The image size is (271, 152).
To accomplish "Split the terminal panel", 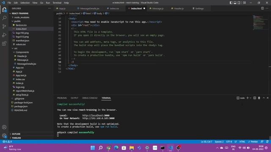I will [254, 98].
